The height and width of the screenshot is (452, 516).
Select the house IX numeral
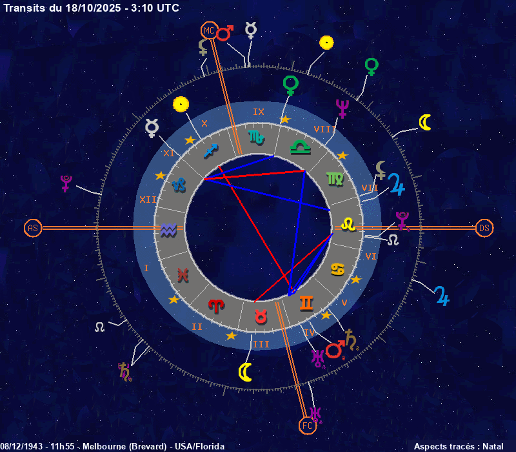(259, 112)
